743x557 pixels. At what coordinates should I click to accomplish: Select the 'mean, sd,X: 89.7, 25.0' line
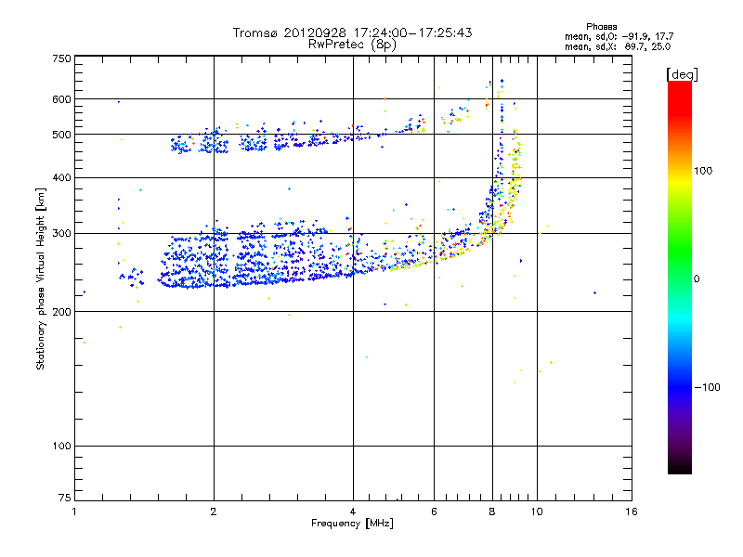point(618,46)
